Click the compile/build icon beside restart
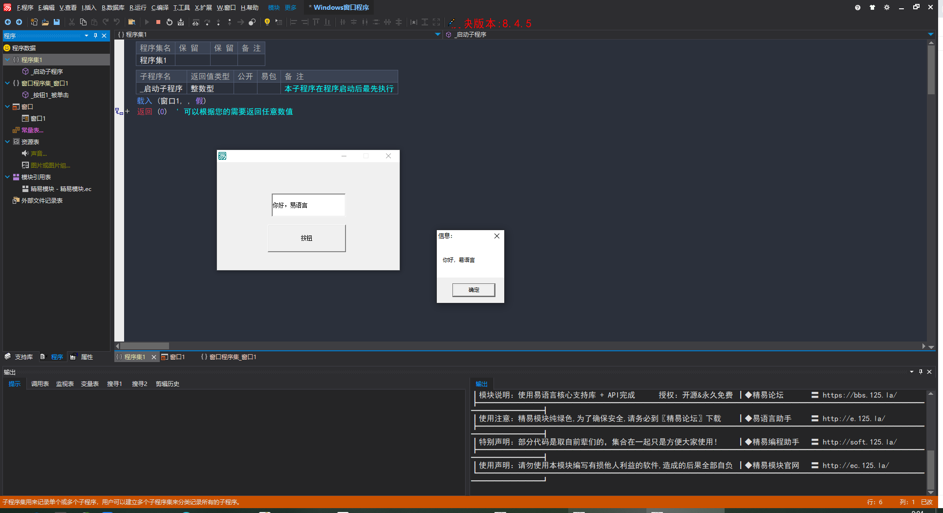This screenshot has height=513, width=943. point(181,22)
